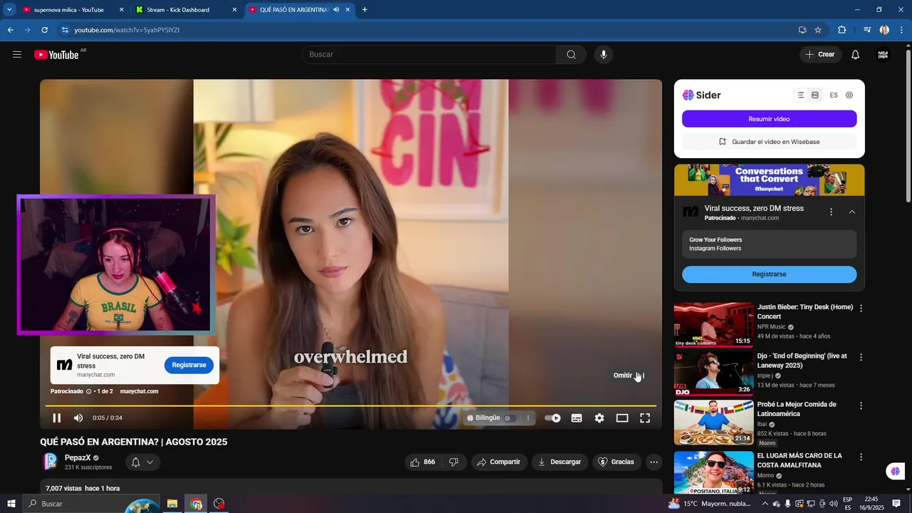
Task: Select Sider list view icon
Action: click(801, 95)
